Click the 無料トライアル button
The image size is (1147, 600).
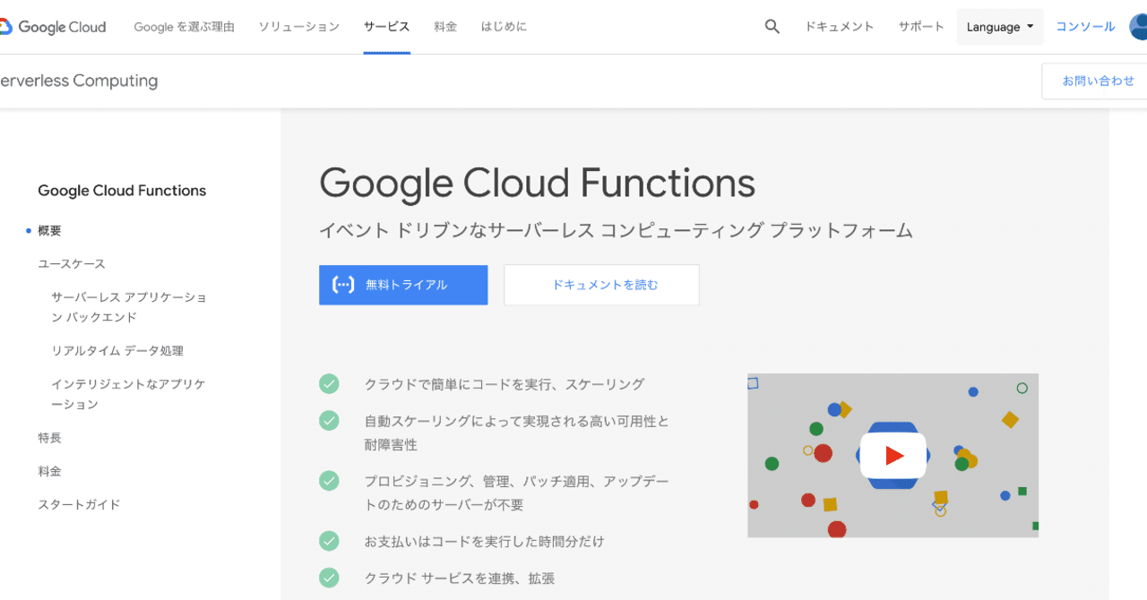click(403, 284)
